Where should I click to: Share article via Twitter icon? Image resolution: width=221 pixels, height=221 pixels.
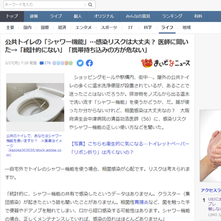click(80, 63)
